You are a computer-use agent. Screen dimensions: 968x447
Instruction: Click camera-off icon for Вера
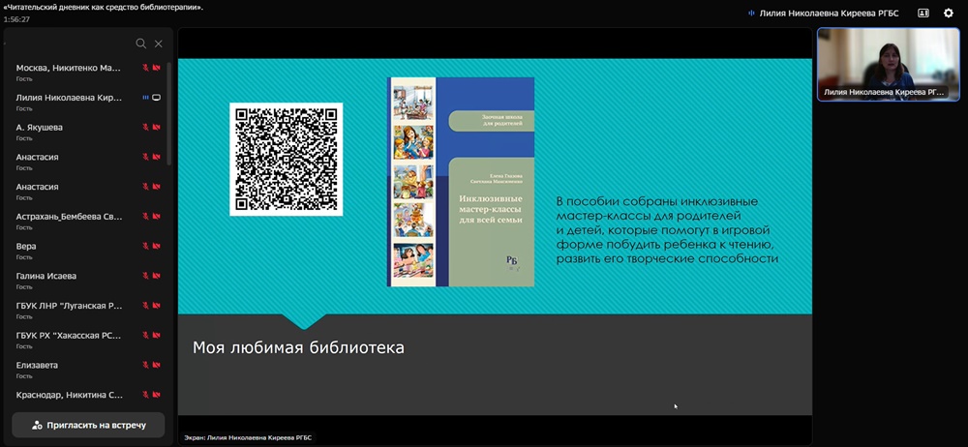click(x=156, y=247)
